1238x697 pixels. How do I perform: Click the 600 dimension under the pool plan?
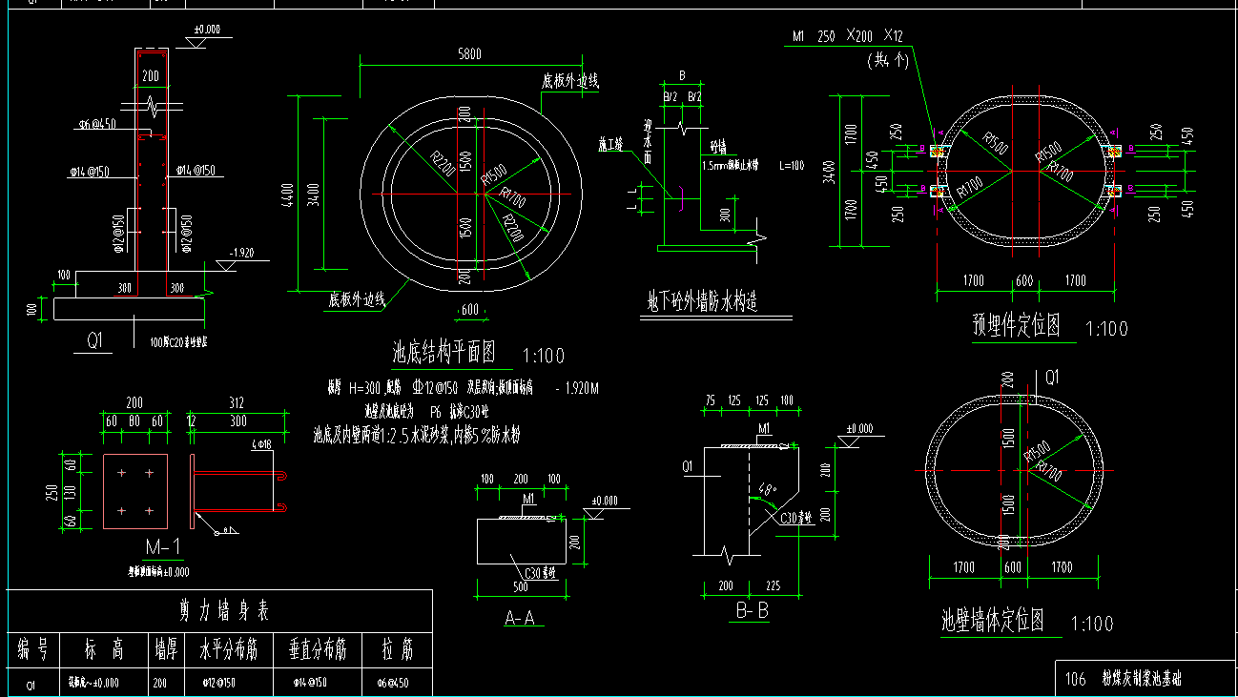[x=470, y=309]
